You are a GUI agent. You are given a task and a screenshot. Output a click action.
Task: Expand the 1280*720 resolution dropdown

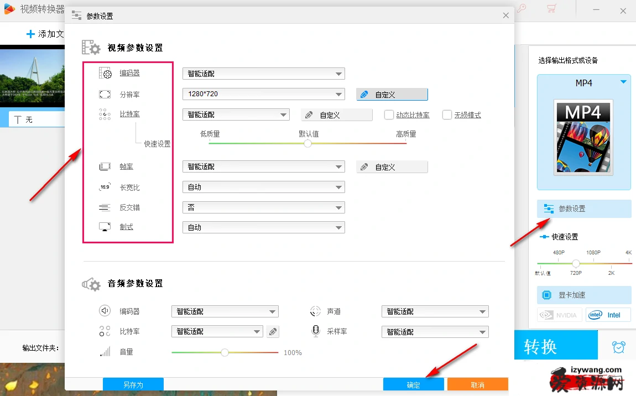pyautogui.click(x=263, y=94)
